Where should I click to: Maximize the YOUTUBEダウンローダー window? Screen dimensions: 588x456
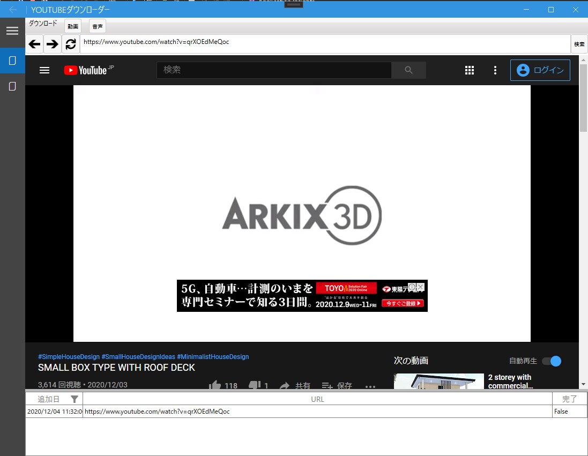(551, 9)
